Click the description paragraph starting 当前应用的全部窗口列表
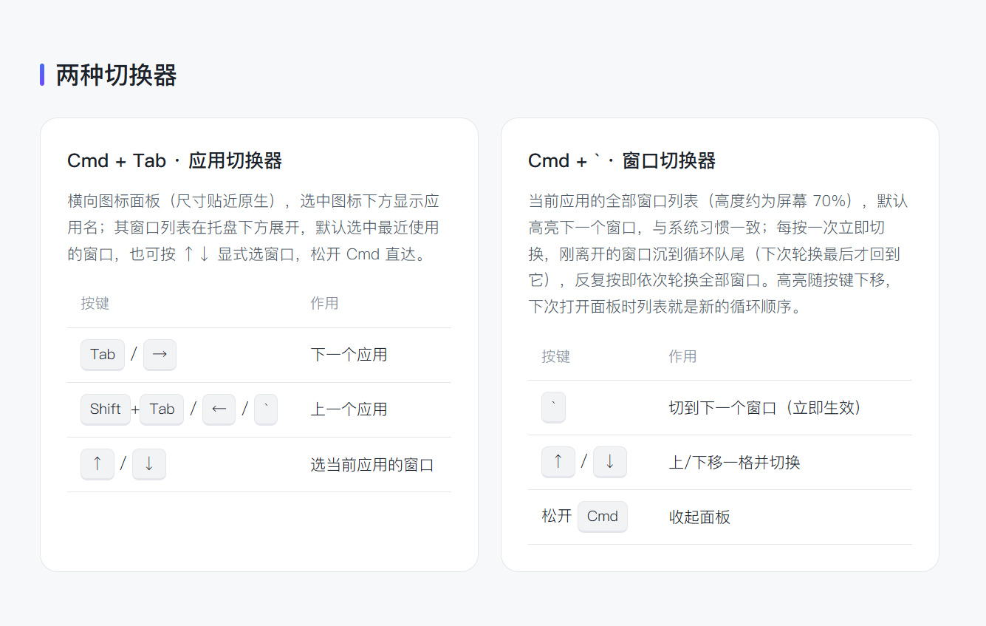 click(x=718, y=254)
